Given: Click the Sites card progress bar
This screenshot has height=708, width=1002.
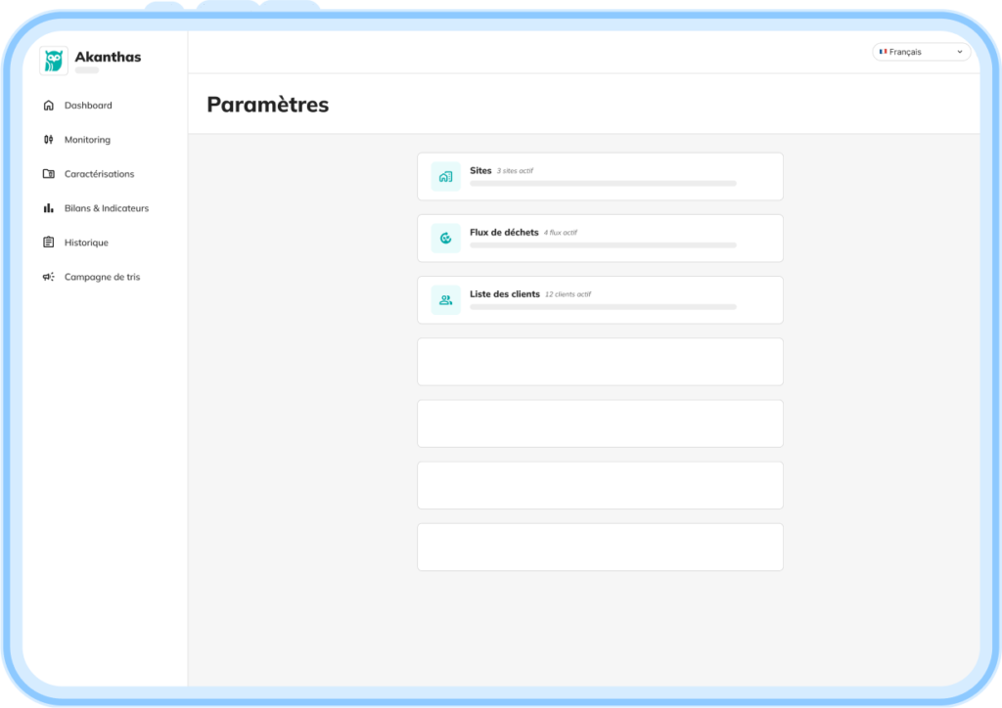Looking at the screenshot, I should coord(603,183).
